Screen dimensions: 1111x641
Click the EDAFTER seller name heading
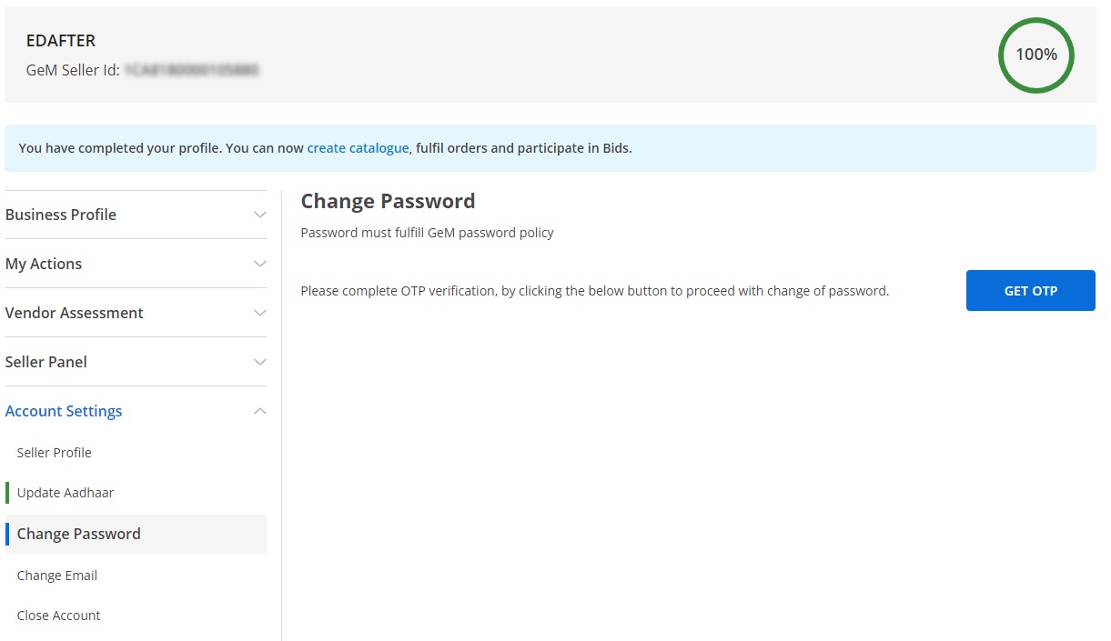click(60, 40)
